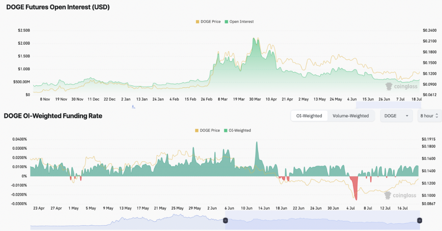Click the 23 Apr date label
The image size is (442, 231).
pos(39,208)
